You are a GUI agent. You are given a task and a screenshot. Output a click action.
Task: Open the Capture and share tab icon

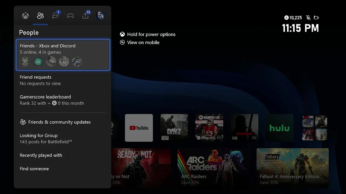85,16
